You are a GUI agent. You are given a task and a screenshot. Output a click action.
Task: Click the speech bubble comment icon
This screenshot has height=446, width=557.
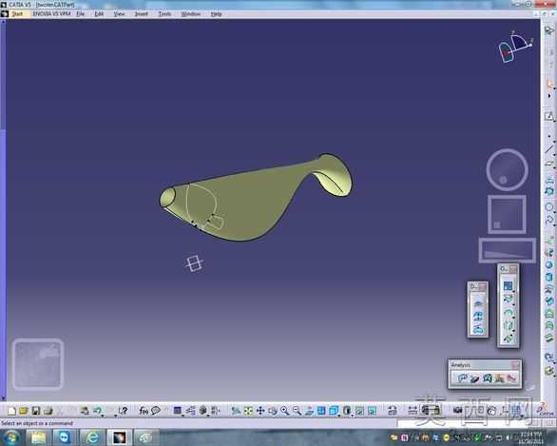156,411
